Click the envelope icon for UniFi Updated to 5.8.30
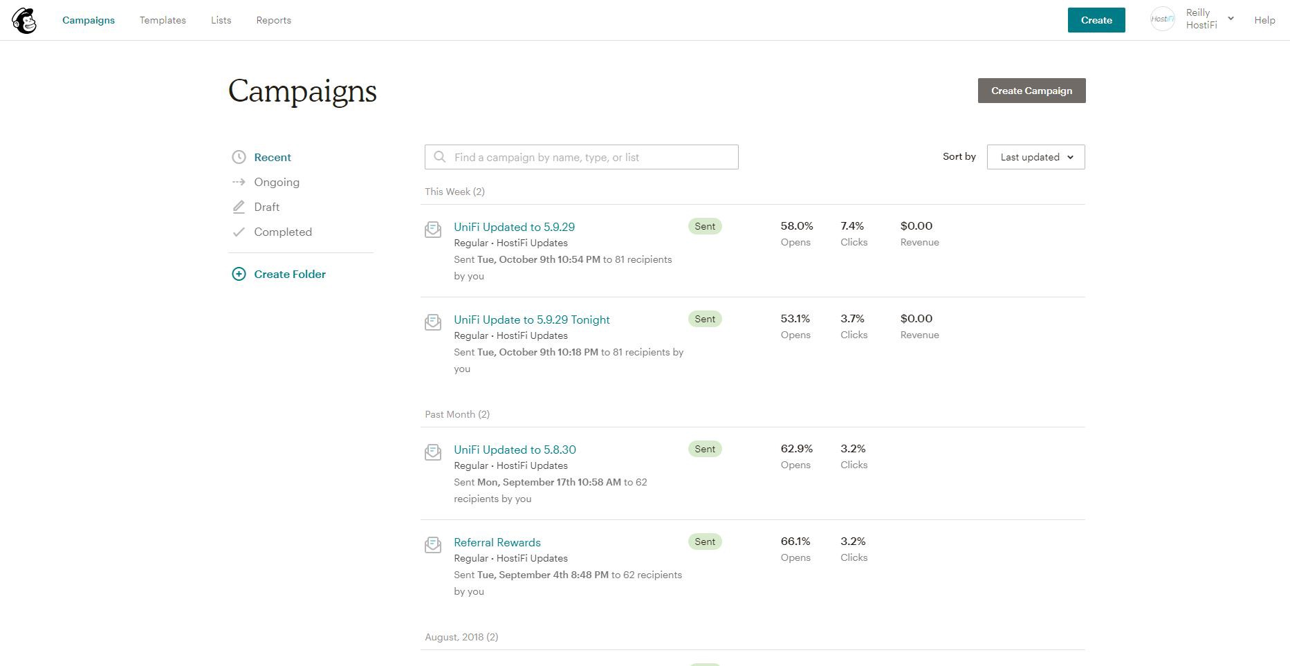The image size is (1290, 666). (433, 452)
